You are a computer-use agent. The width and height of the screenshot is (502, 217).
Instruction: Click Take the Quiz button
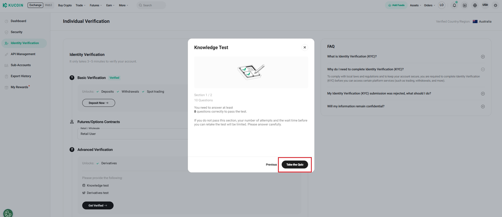295,165
